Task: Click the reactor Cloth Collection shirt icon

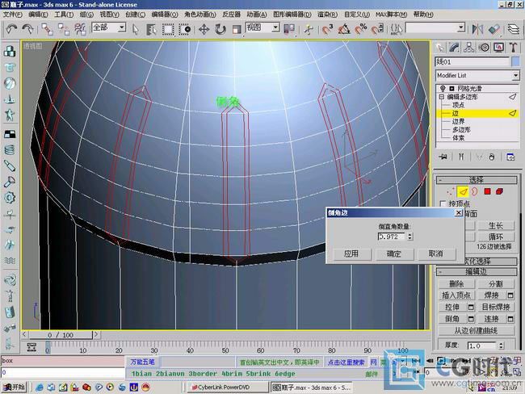Action: pos(10,67)
